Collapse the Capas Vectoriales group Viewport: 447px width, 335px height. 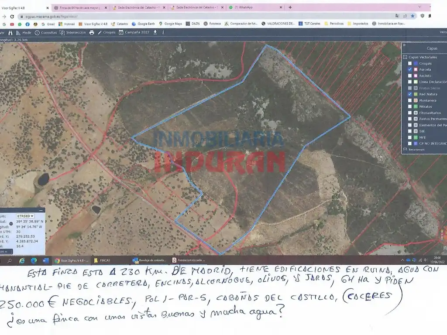(x=405, y=57)
